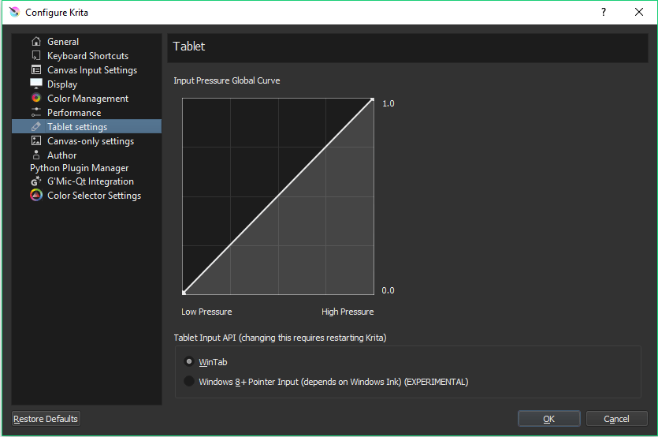The image size is (658, 437).
Task: Click the 1.0 curve axis value
Action: (388, 103)
